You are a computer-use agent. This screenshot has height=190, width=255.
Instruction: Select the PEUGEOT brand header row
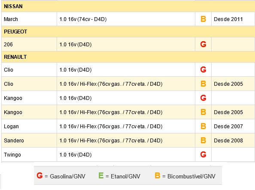128,32
